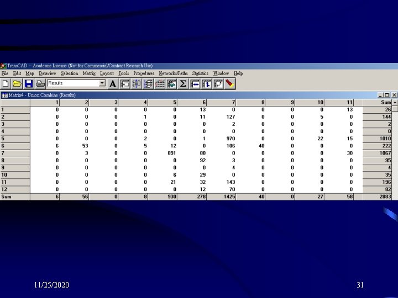Open the Matrix menu
Screen dimensions: 398x298
89,73
